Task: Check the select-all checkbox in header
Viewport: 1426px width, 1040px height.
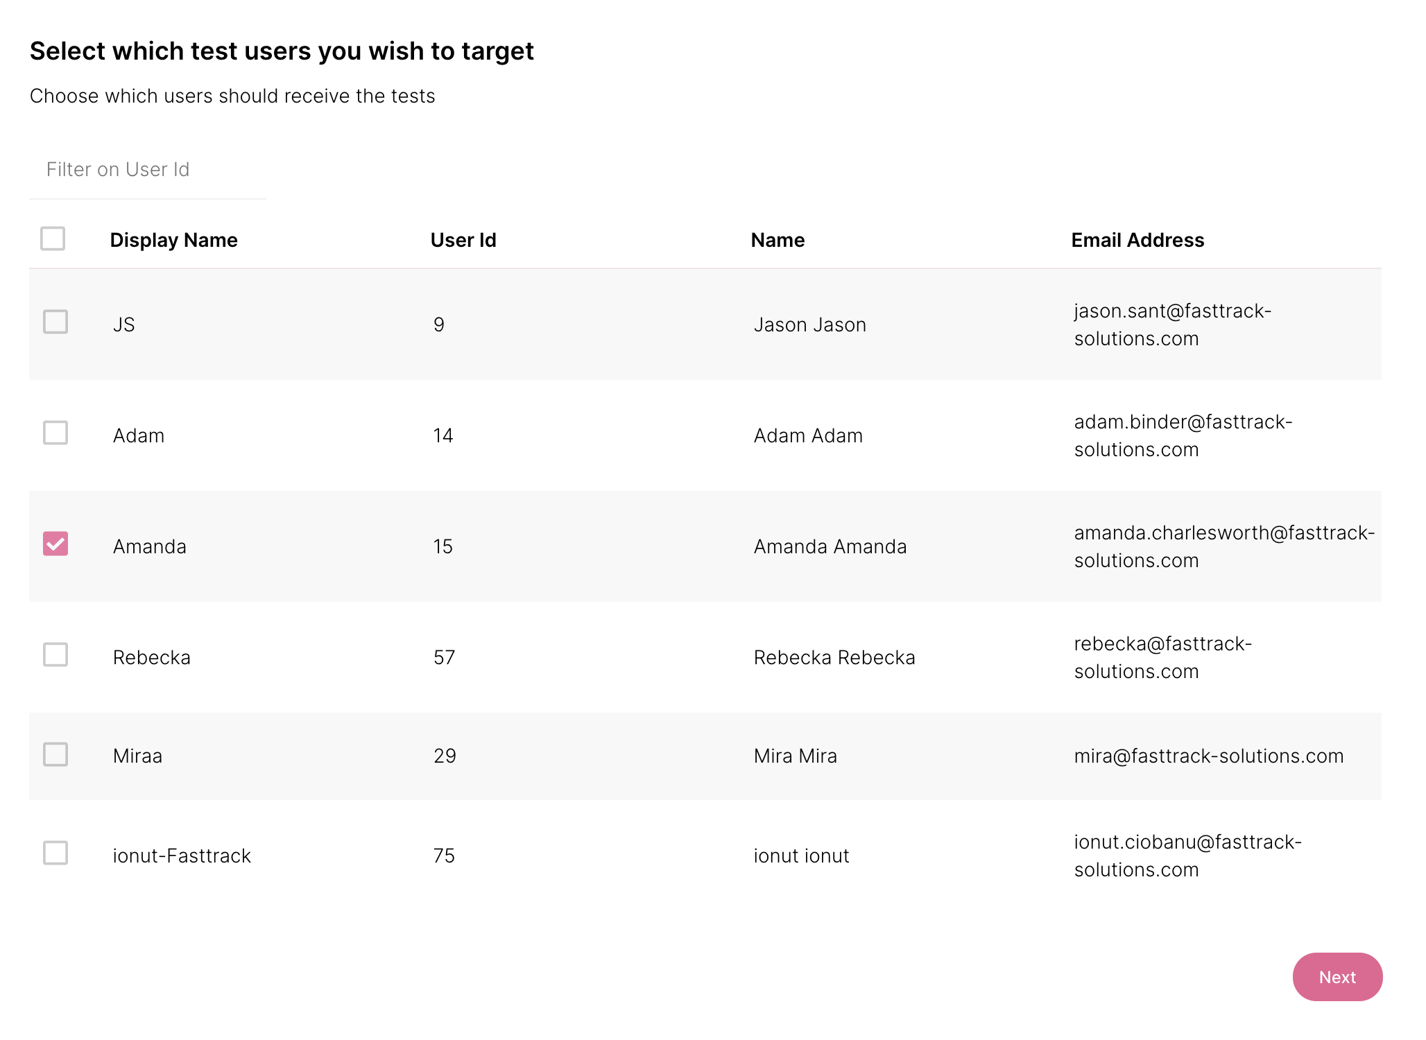Action: click(x=53, y=239)
